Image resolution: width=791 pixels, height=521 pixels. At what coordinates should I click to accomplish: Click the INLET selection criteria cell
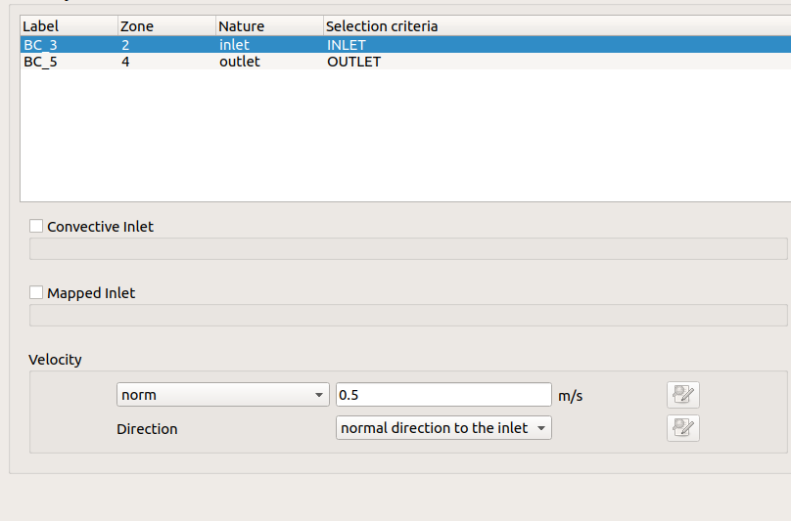pyautogui.click(x=347, y=45)
